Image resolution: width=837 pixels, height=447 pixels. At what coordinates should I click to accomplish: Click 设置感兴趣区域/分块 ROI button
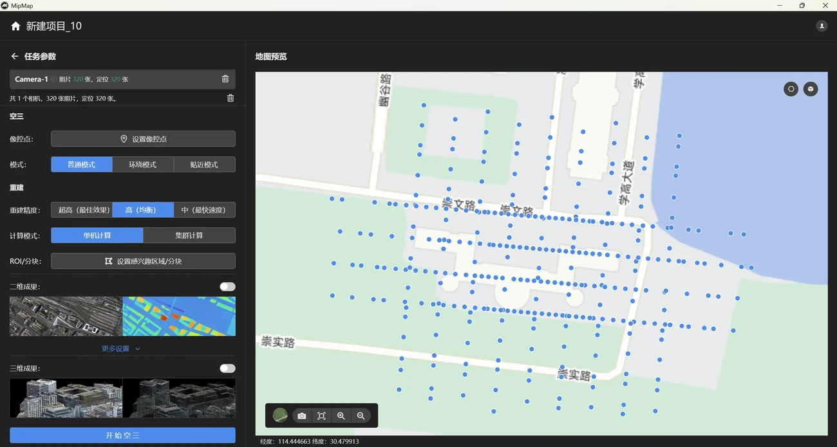[x=143, y=261]
